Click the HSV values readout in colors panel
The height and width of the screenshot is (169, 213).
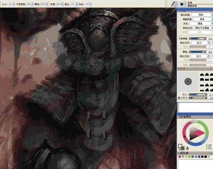point(209,147)
